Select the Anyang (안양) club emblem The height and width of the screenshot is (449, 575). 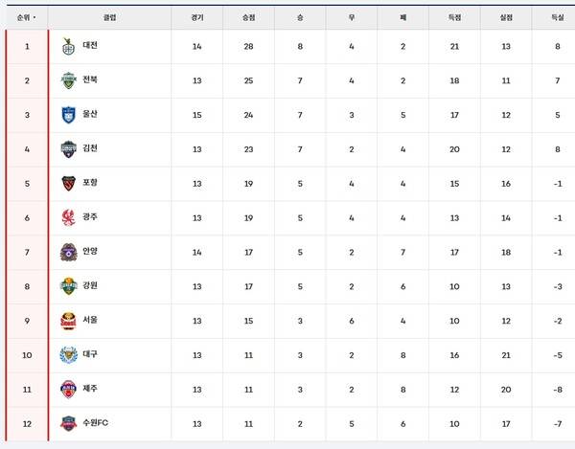[68, 252]
